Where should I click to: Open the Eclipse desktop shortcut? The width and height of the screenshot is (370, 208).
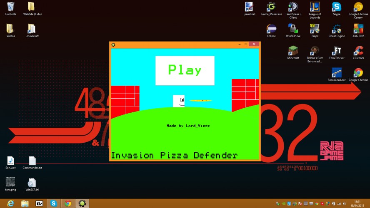[271, 31]
